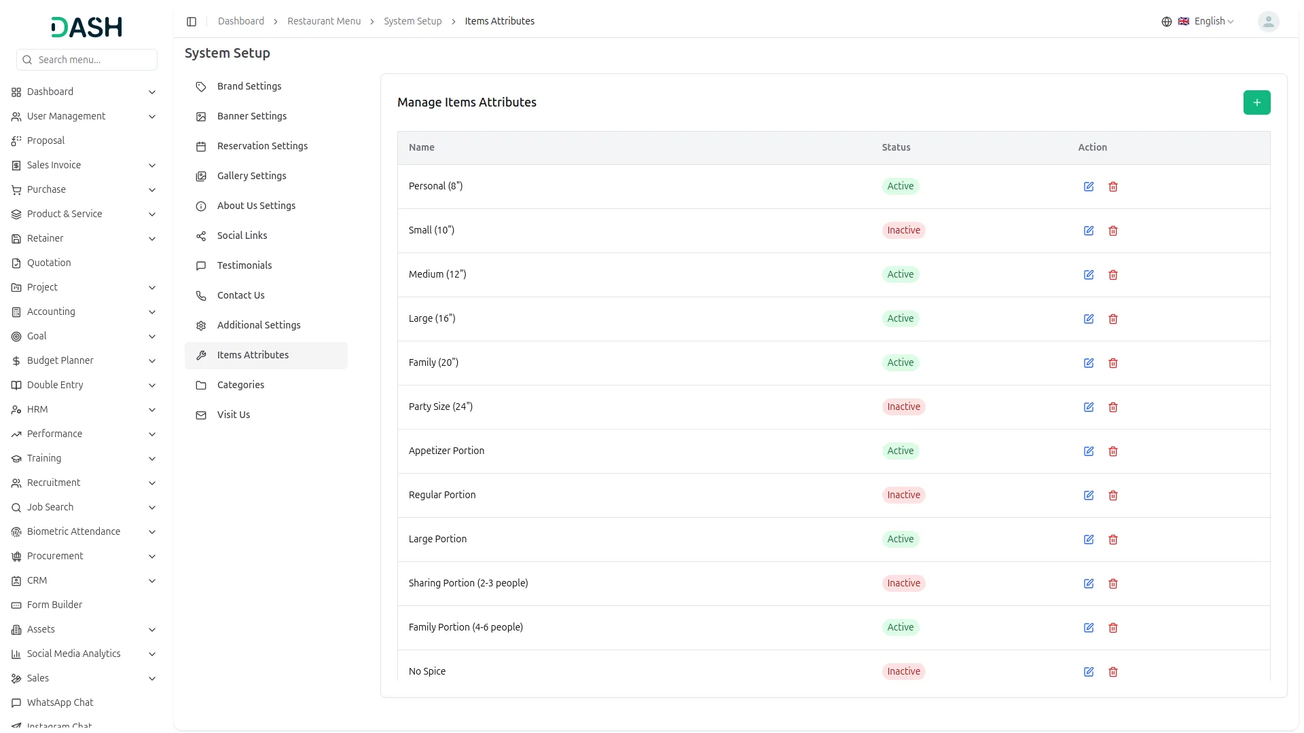This screenshot has width=1304, height=733.
Task: Open the English language dropdown
Action: (1207, 22)
